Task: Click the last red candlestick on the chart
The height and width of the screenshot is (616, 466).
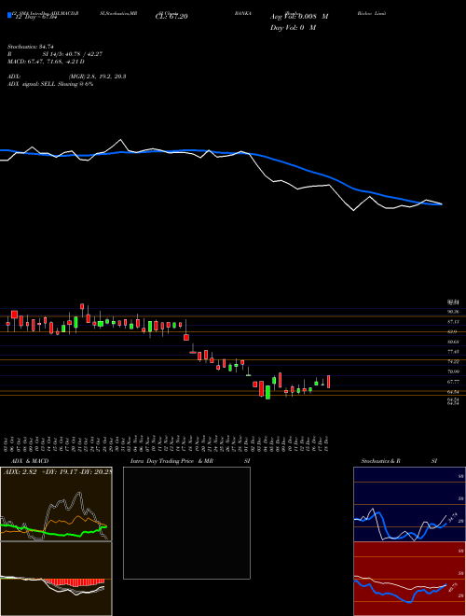Action: pos(328,382)
